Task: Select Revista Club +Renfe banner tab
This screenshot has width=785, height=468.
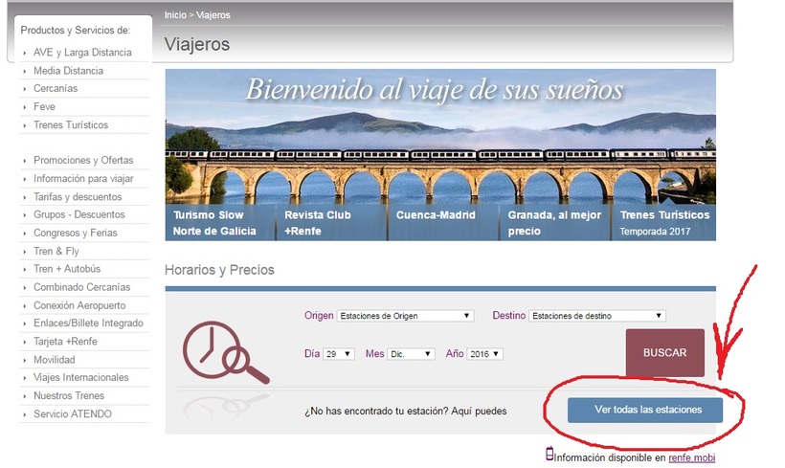Action: [x=331, y=223]
